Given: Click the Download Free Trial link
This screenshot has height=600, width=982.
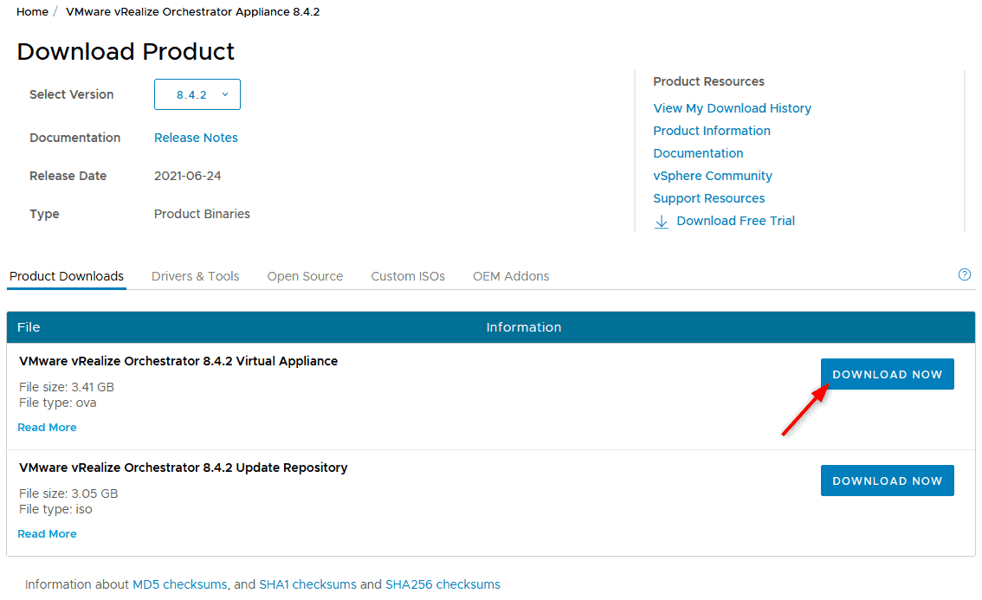Looking at the screenshot, I should [x=736, y=221].
